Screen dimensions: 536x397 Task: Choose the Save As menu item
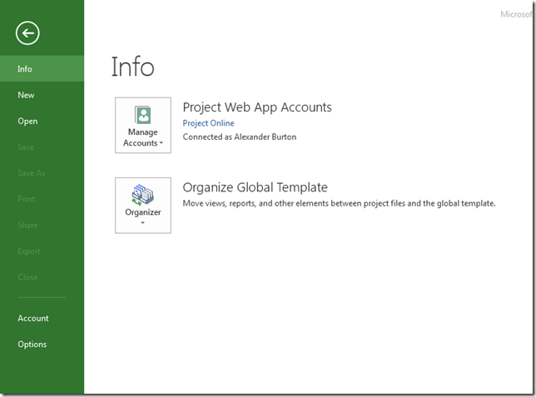(42, 173)
